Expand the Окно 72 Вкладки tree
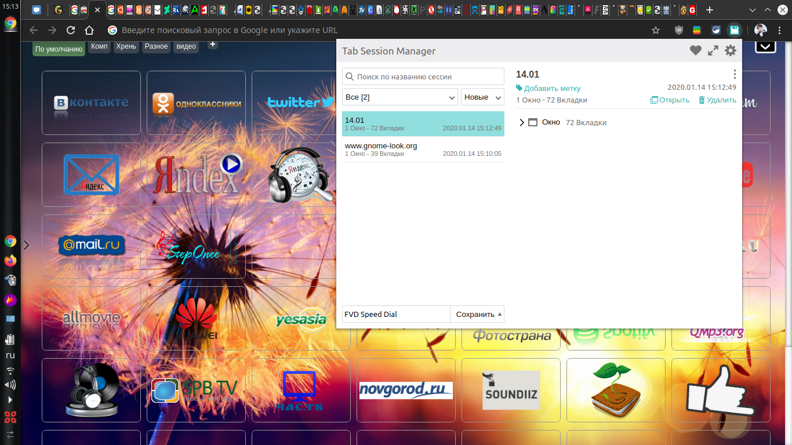Viewport: 792px width, 445px height. (x=522, y=122)
